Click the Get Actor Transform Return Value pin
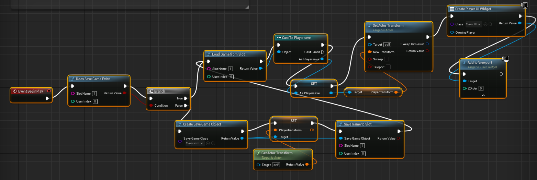 pyautogui.click(x=307, y=165)
